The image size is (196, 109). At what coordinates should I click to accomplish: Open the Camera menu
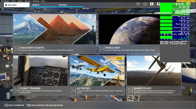pyautogui.click(x=20, y=1)
